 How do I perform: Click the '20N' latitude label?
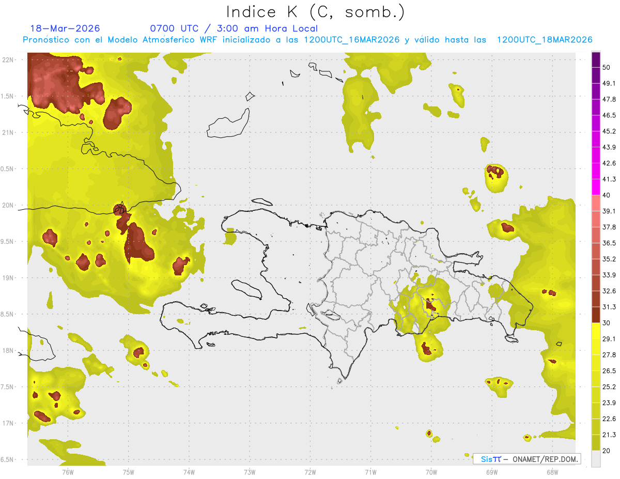click(8, 205)
